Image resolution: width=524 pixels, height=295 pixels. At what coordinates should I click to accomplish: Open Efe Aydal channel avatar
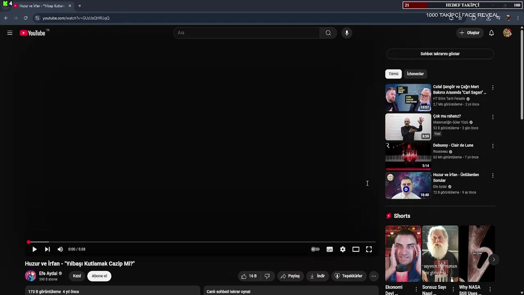coord(30,276)
